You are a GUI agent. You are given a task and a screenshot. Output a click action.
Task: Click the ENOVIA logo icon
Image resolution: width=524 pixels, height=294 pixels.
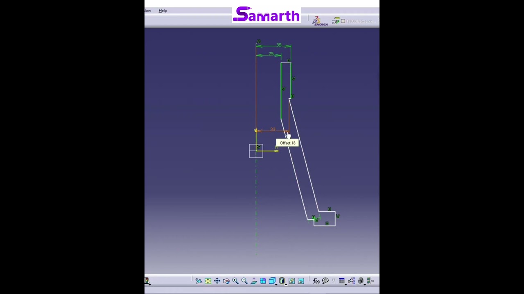[320, 21]
